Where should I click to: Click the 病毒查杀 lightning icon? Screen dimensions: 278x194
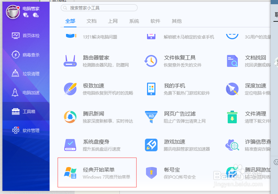(x=16, y=55)
